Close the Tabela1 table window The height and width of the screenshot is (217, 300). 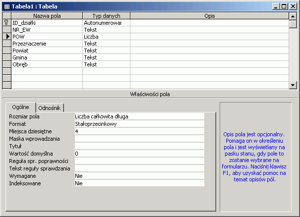tap(292, 6)
